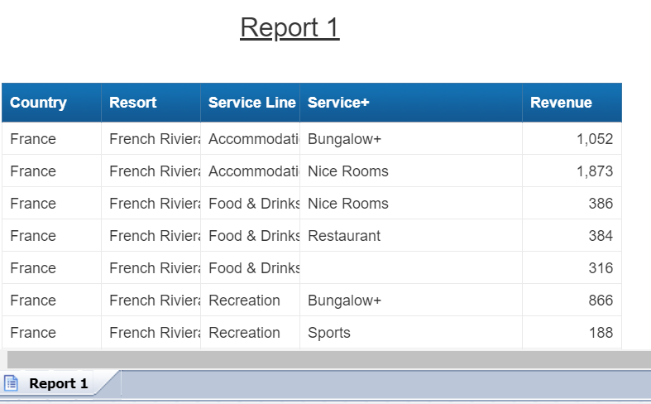This screenshot has height=404, width=651.
Task: Select the Service+ column header
Action: click(x=338, y=103)
